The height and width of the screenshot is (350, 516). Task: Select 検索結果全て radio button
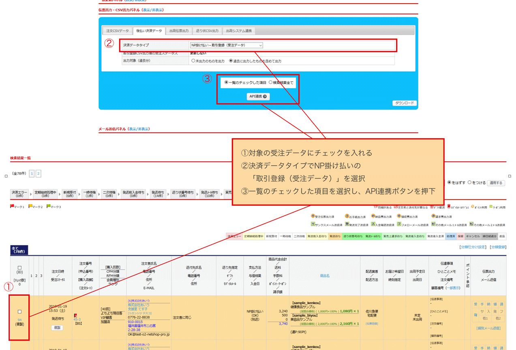270,82
